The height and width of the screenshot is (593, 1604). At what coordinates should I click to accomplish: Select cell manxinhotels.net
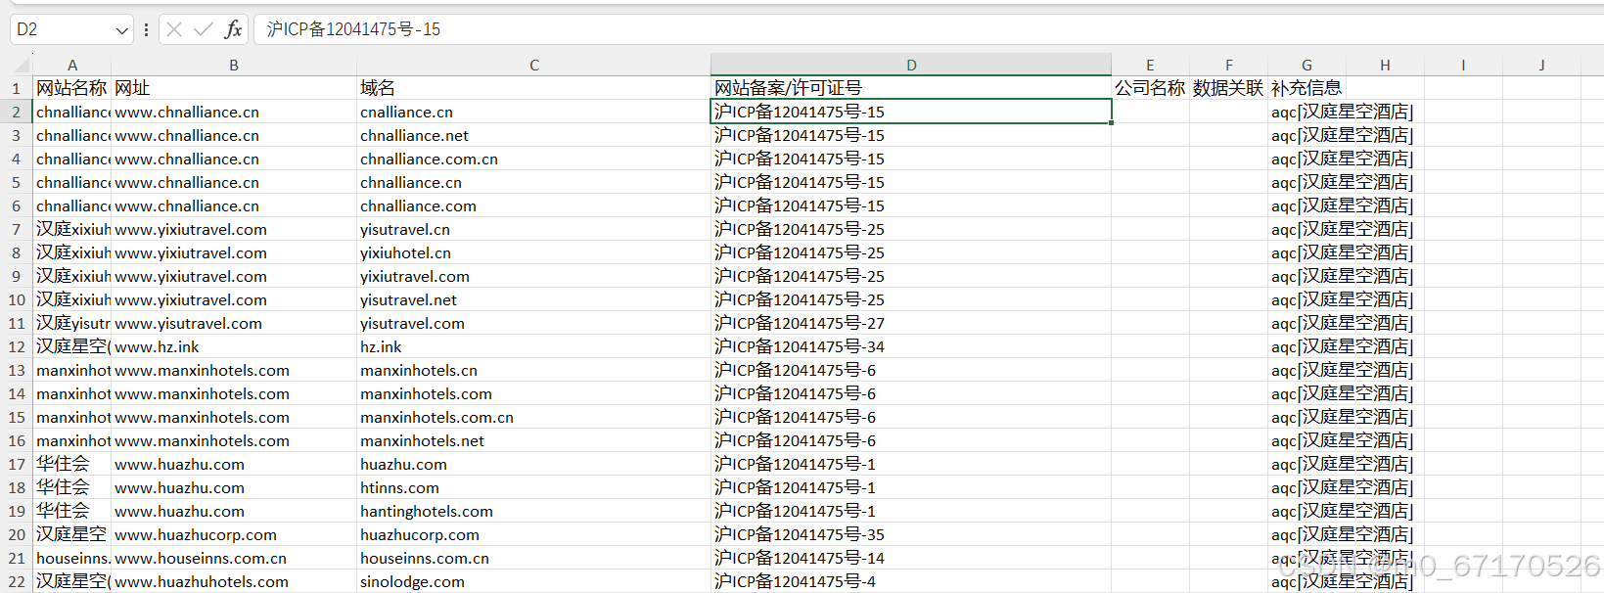point(534,440)
